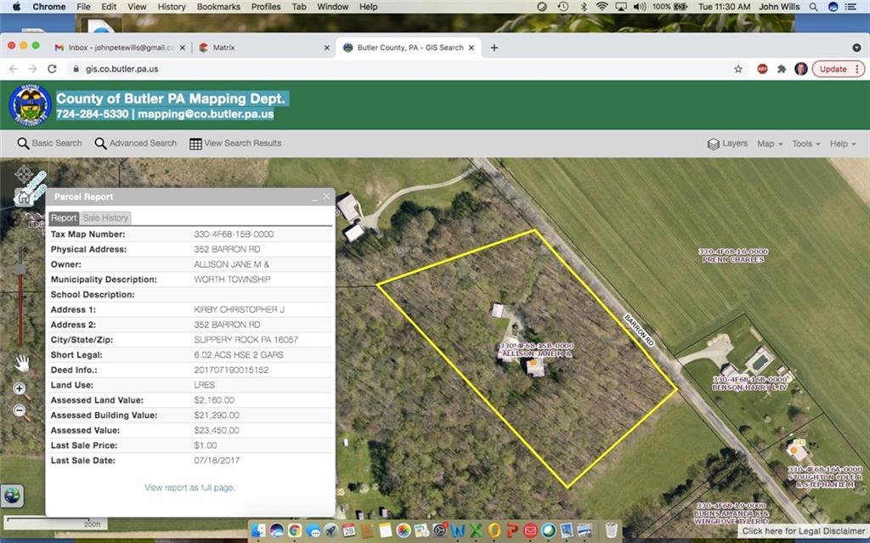Open the Chrome profile avatar

(x=800, y=69)
